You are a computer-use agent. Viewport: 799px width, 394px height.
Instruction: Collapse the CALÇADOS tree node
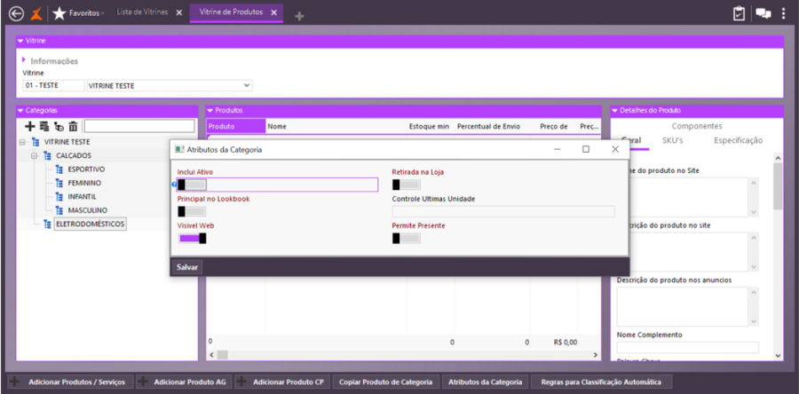tap(35, 156)
